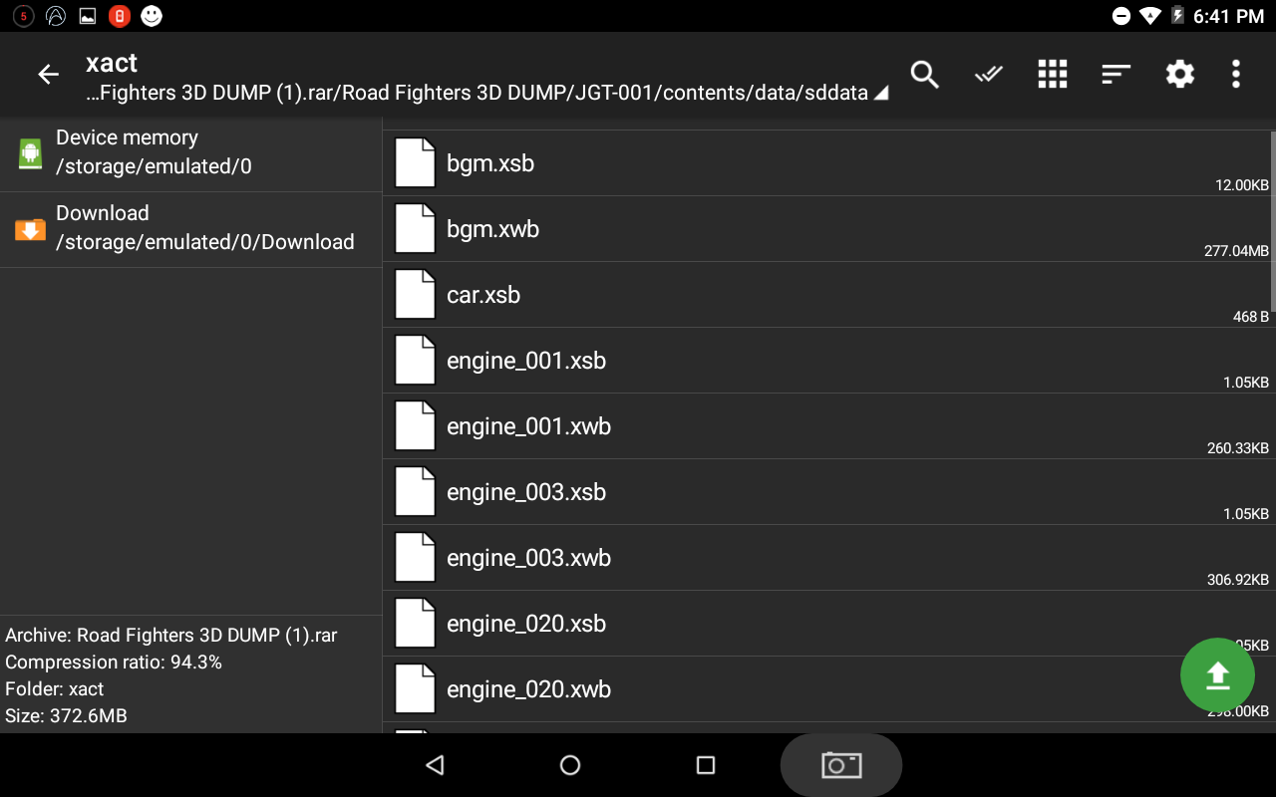Click the Folder: xact info line
This screenshot has width=1276, height=797.
(x=55, y=689)
